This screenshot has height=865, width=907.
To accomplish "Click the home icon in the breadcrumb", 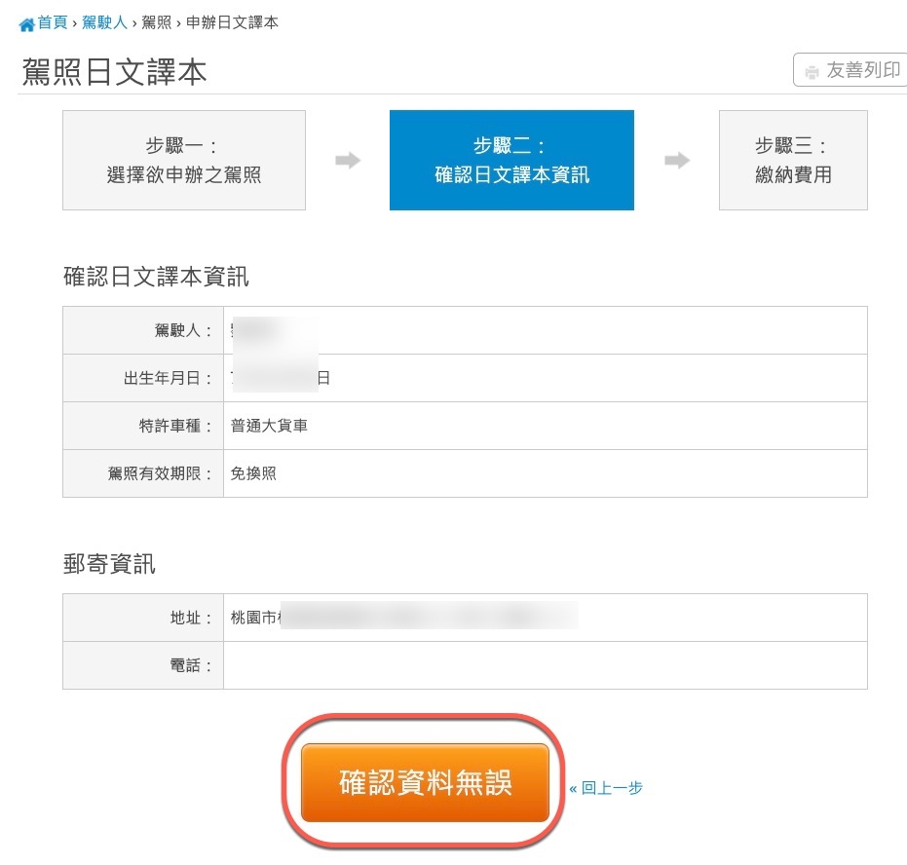I will (27, 23).
